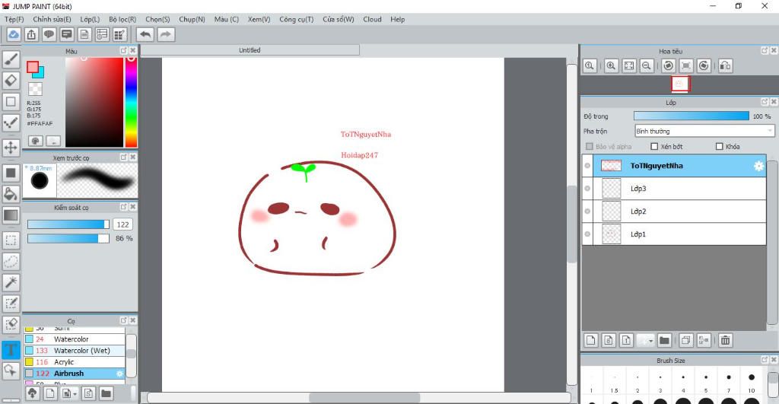Open Airbrush brush settings gear

(119, 374)
